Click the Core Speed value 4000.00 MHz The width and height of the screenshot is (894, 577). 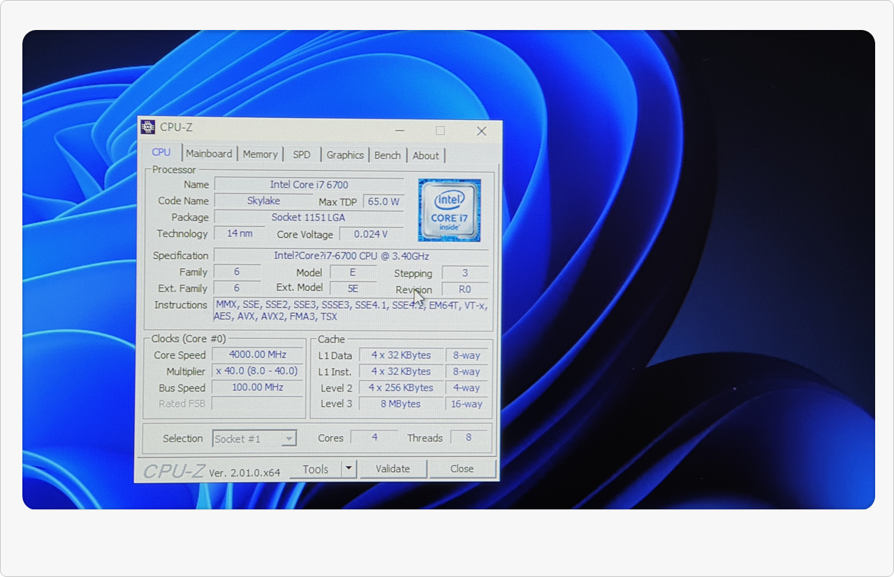pyautogui.click(x=258, y=355)
